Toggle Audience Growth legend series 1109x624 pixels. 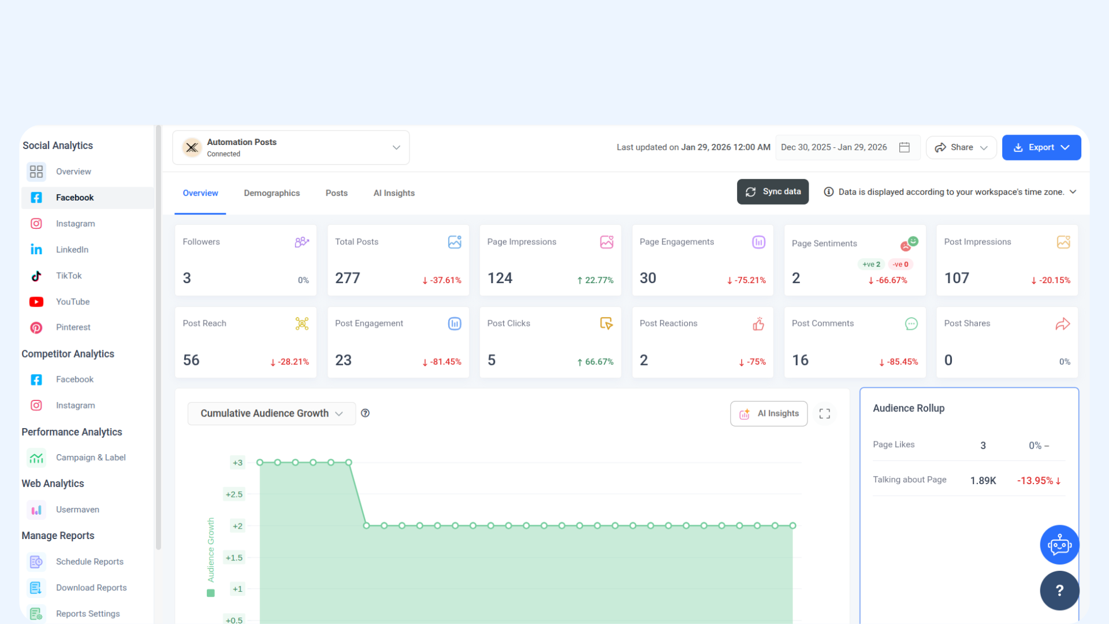coord(211,593)
